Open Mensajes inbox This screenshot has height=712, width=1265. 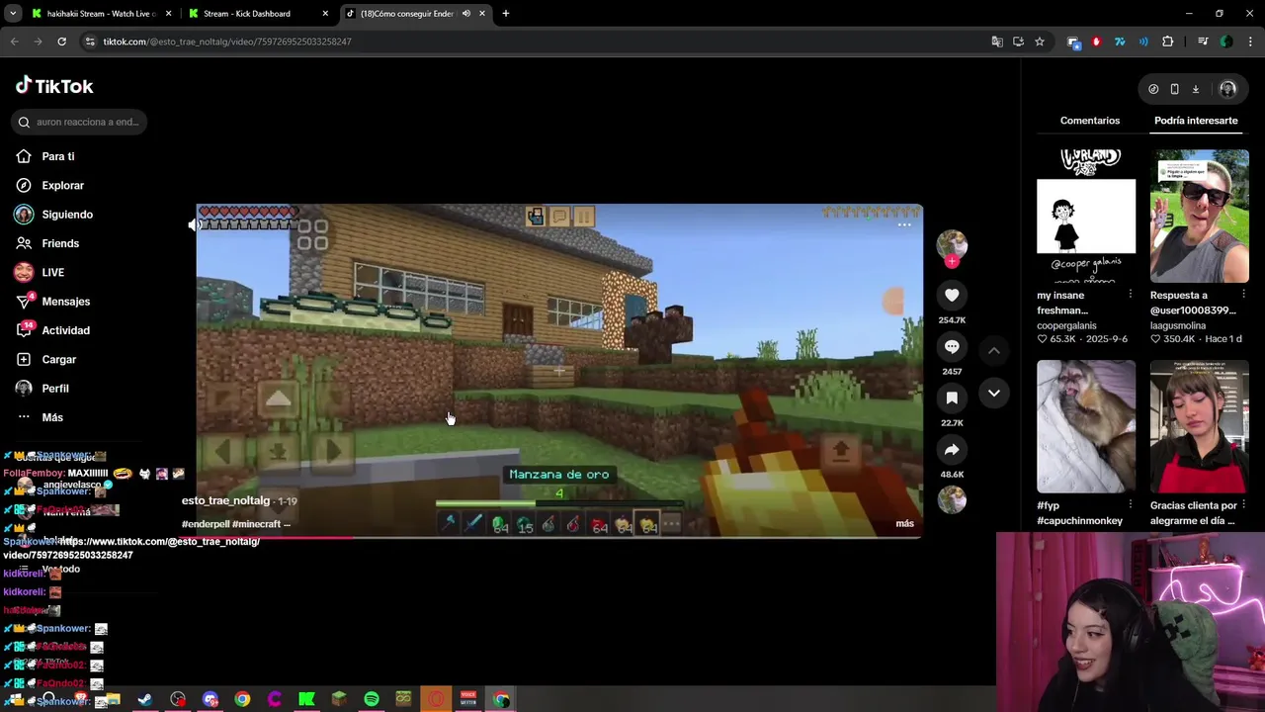point(65,302)
